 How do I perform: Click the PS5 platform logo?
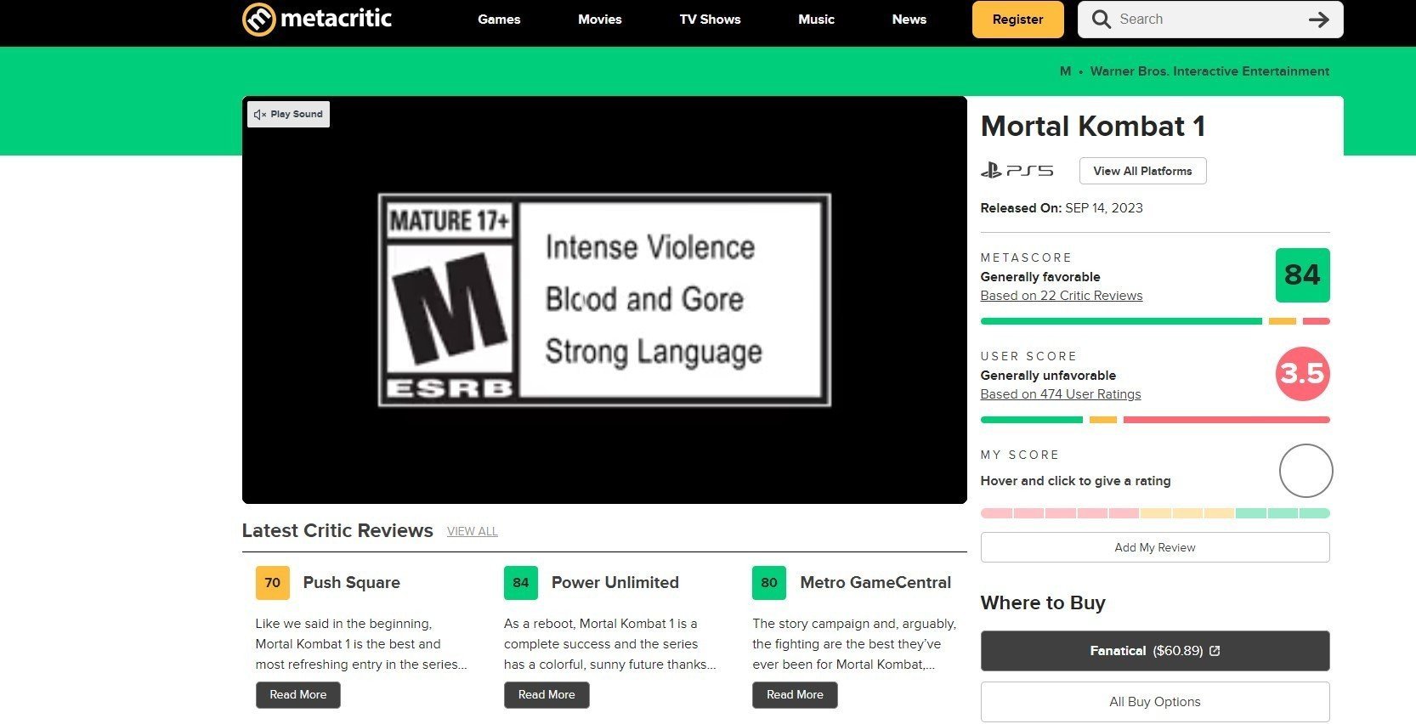pos(1017,171)
